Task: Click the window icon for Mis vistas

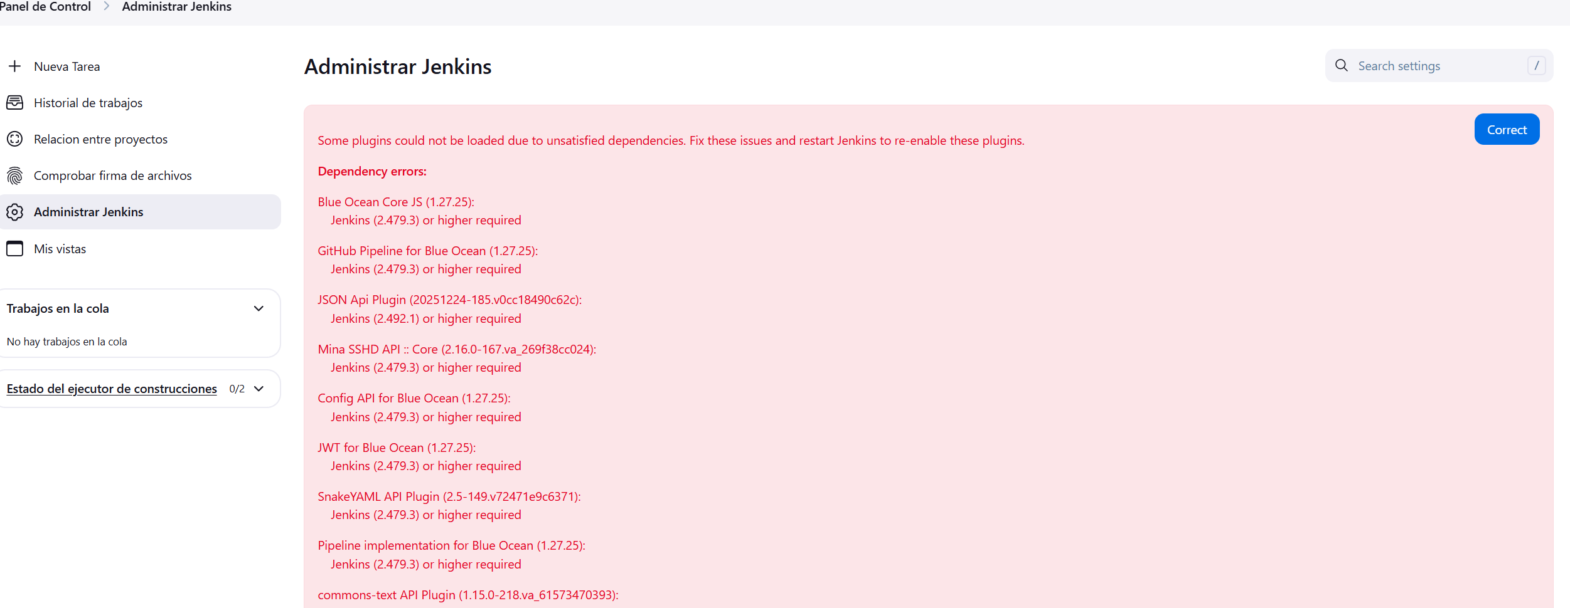Action: (15, 249)
